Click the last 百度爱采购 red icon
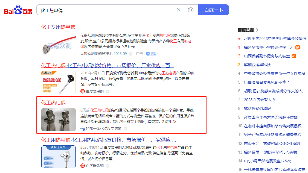Viewport: 308px width, 173px height. click(83, 166)
